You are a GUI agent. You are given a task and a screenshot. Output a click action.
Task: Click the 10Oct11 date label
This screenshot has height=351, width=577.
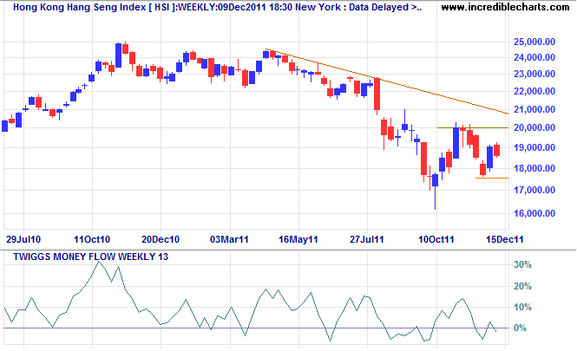436,240
